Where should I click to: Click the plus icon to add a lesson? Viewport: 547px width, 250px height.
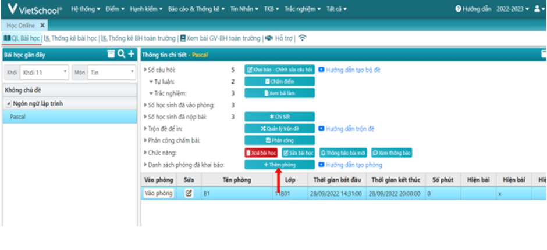tap(131, 55)
